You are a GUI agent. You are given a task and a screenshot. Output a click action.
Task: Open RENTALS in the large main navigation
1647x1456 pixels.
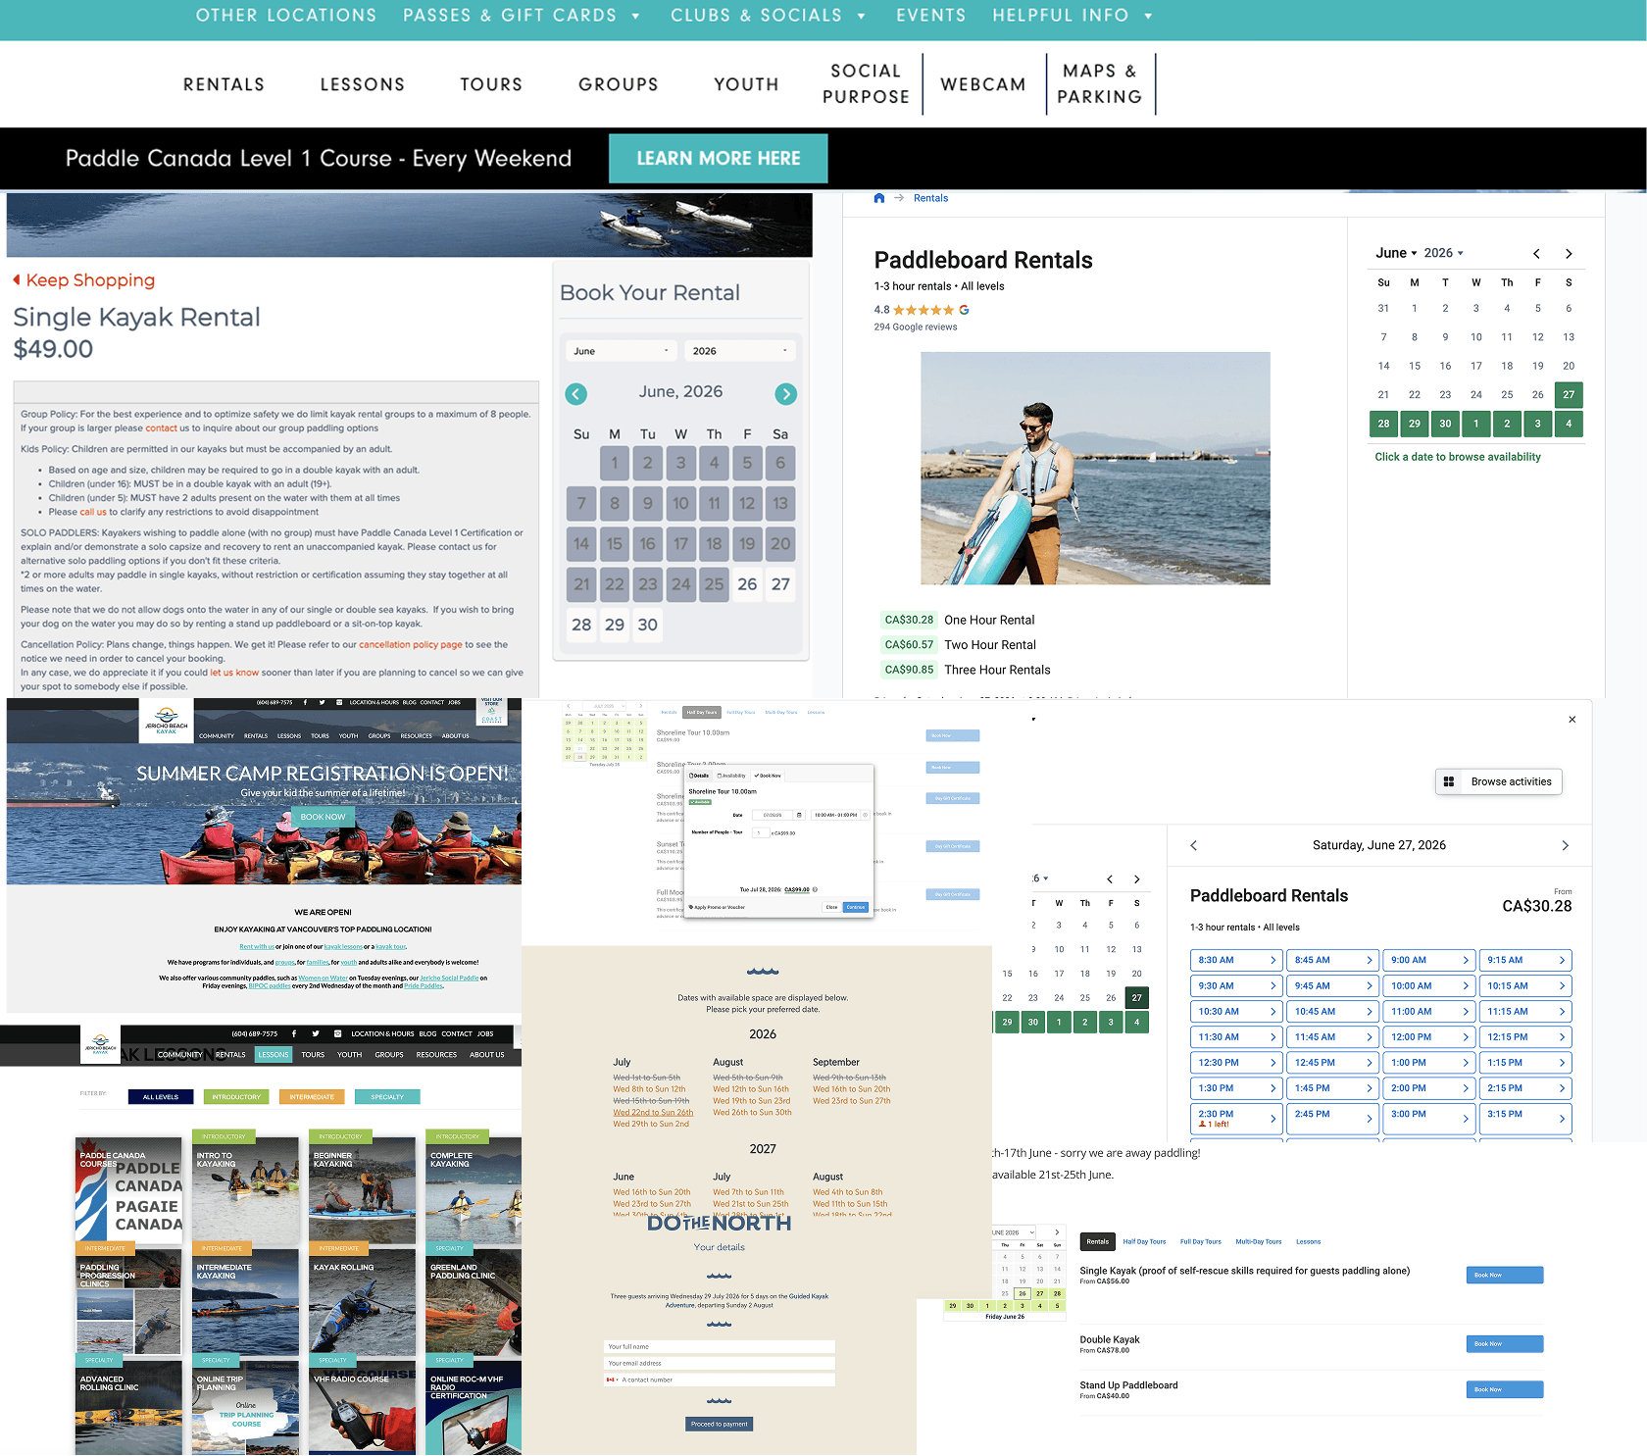pos(224,84)
